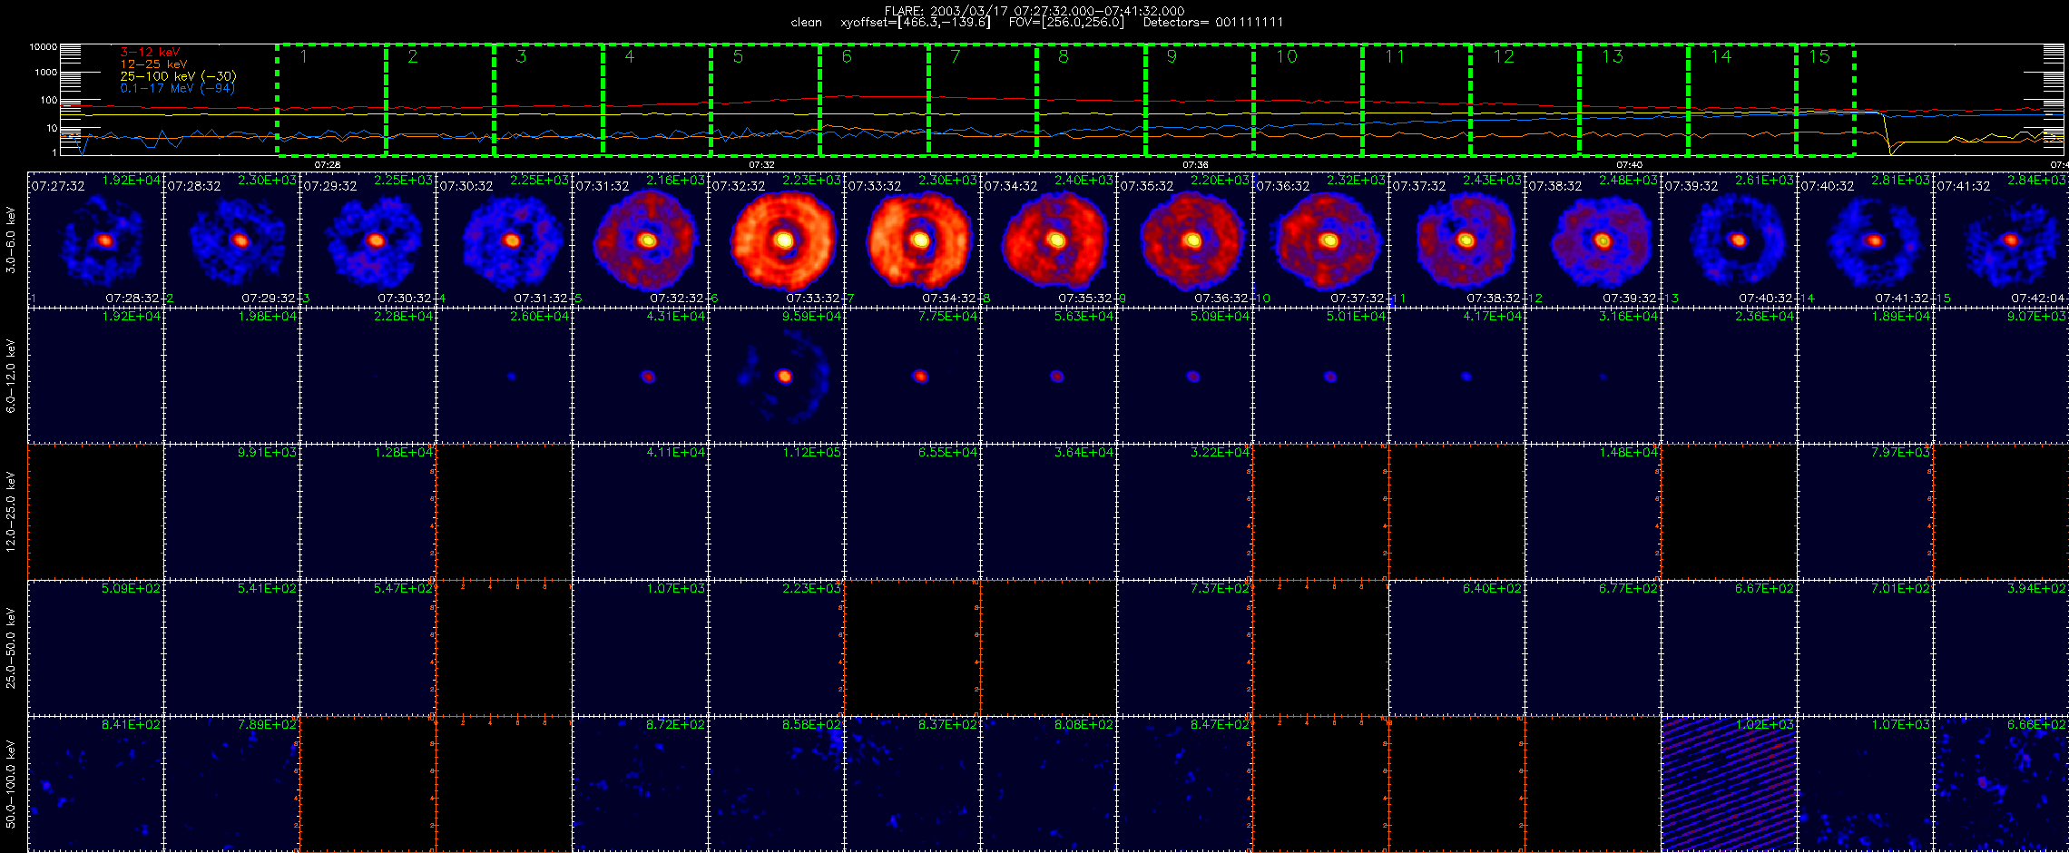
Task: Open the 3.0-6.0 keV image at 07:41:32
Action: click(2001, 240)
